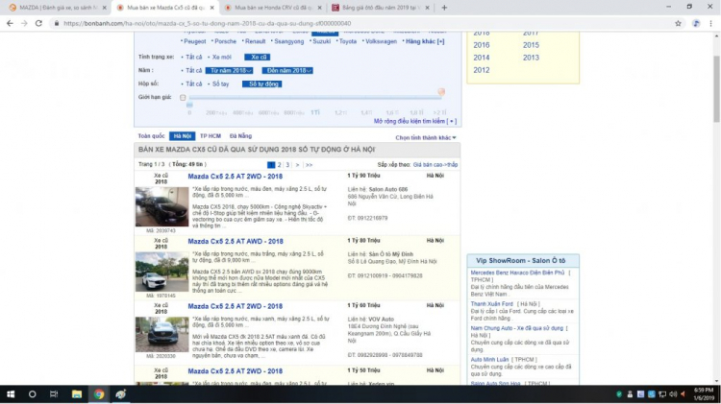
Task: Expand Hãng khác [+] brand list
Action: (425, 41)
